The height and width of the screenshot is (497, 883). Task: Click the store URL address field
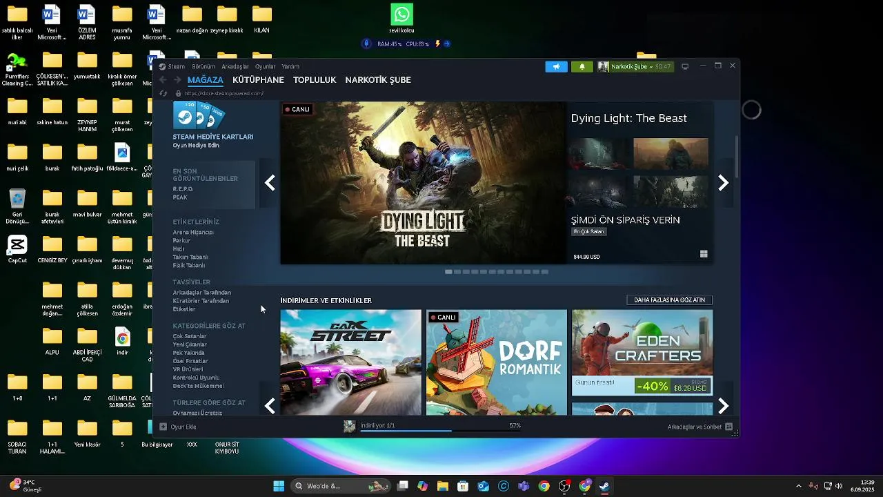tap(224, 94)
